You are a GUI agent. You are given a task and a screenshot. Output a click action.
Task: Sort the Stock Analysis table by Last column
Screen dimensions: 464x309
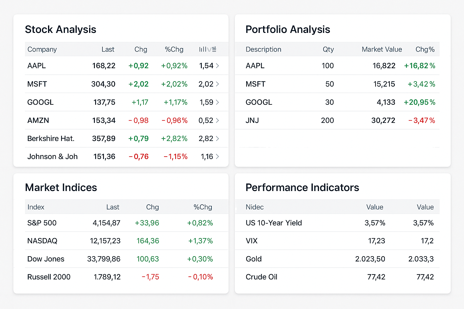(108, 49)
